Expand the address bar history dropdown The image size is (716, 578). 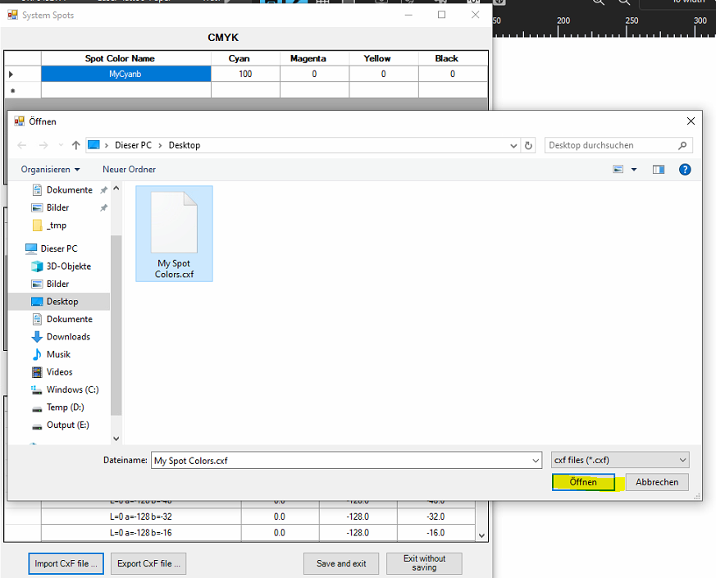coord(513,146)
